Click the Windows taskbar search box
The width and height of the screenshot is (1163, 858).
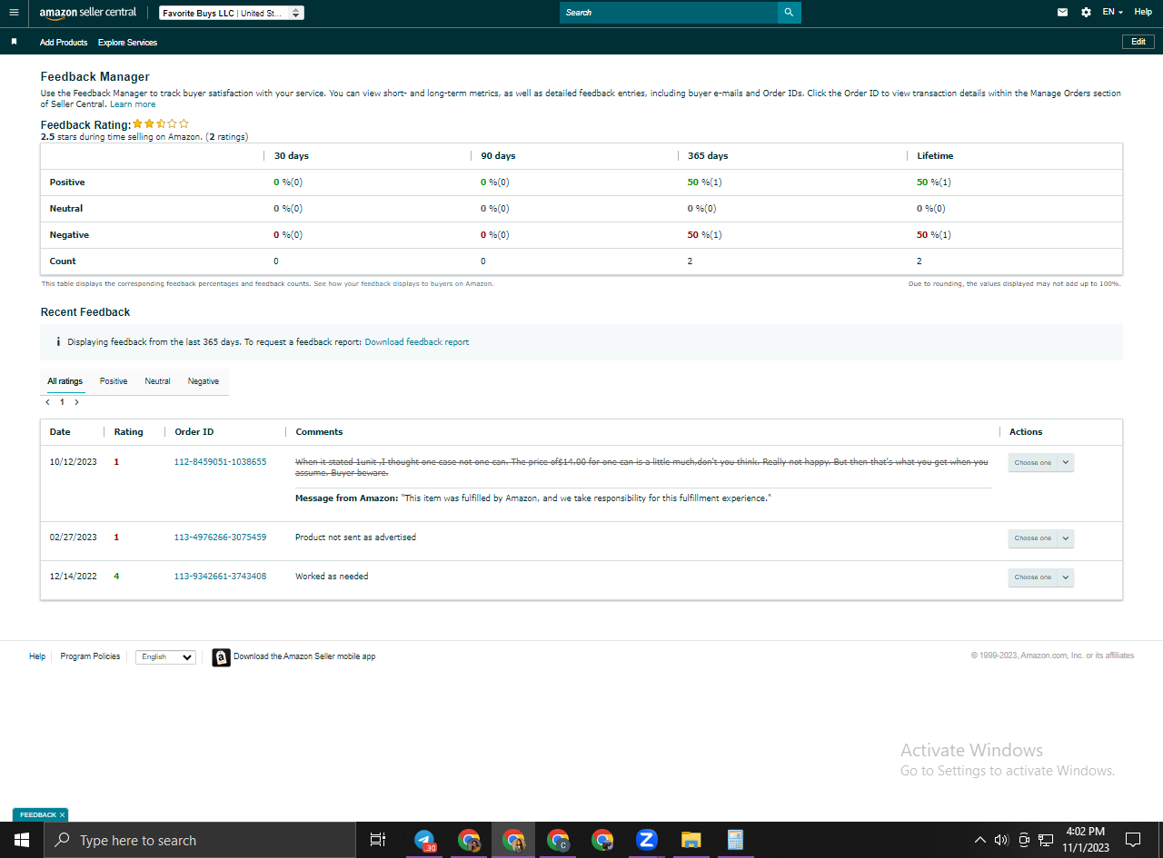point(200,840)
